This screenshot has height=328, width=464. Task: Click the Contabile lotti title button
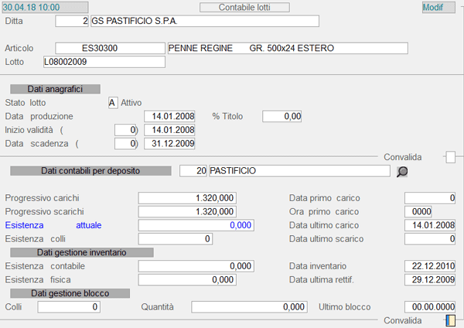[x=245, y=8]
